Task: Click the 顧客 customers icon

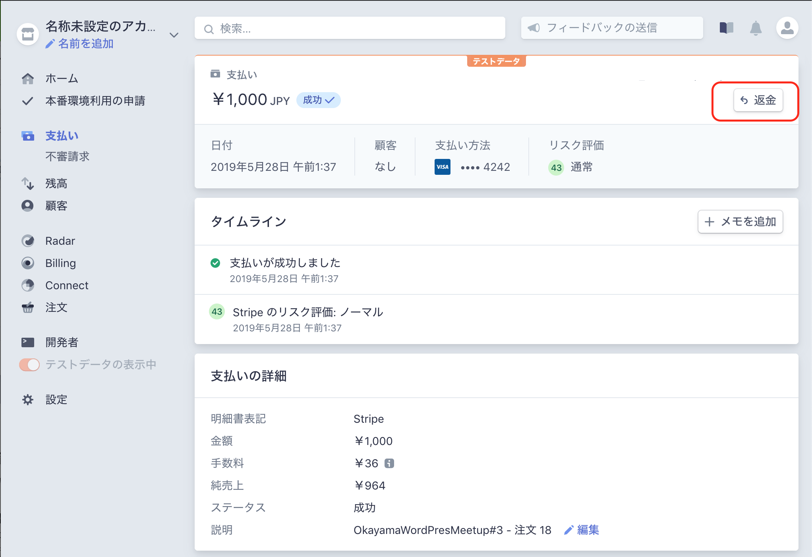Action: (28, 205)
